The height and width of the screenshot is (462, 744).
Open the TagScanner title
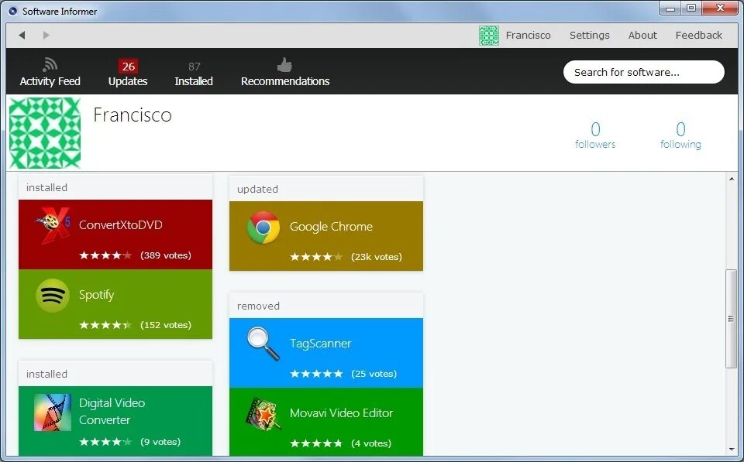click(320, 344)
